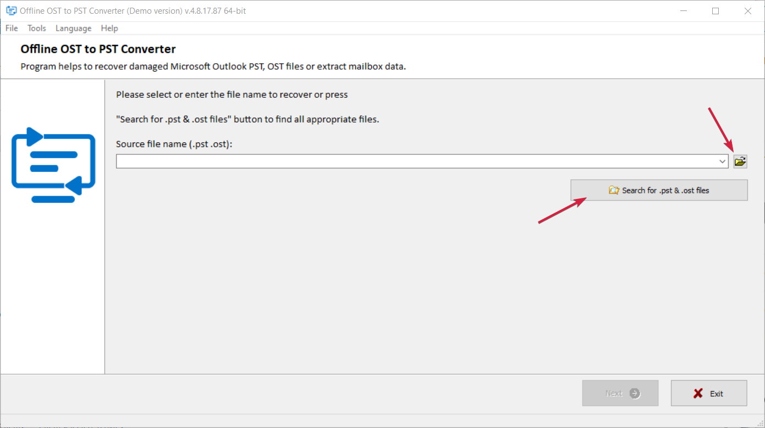Open the Tools menu
Image resolution: width=765 pixels, height=428 pixels.
(x=37, y=28)
